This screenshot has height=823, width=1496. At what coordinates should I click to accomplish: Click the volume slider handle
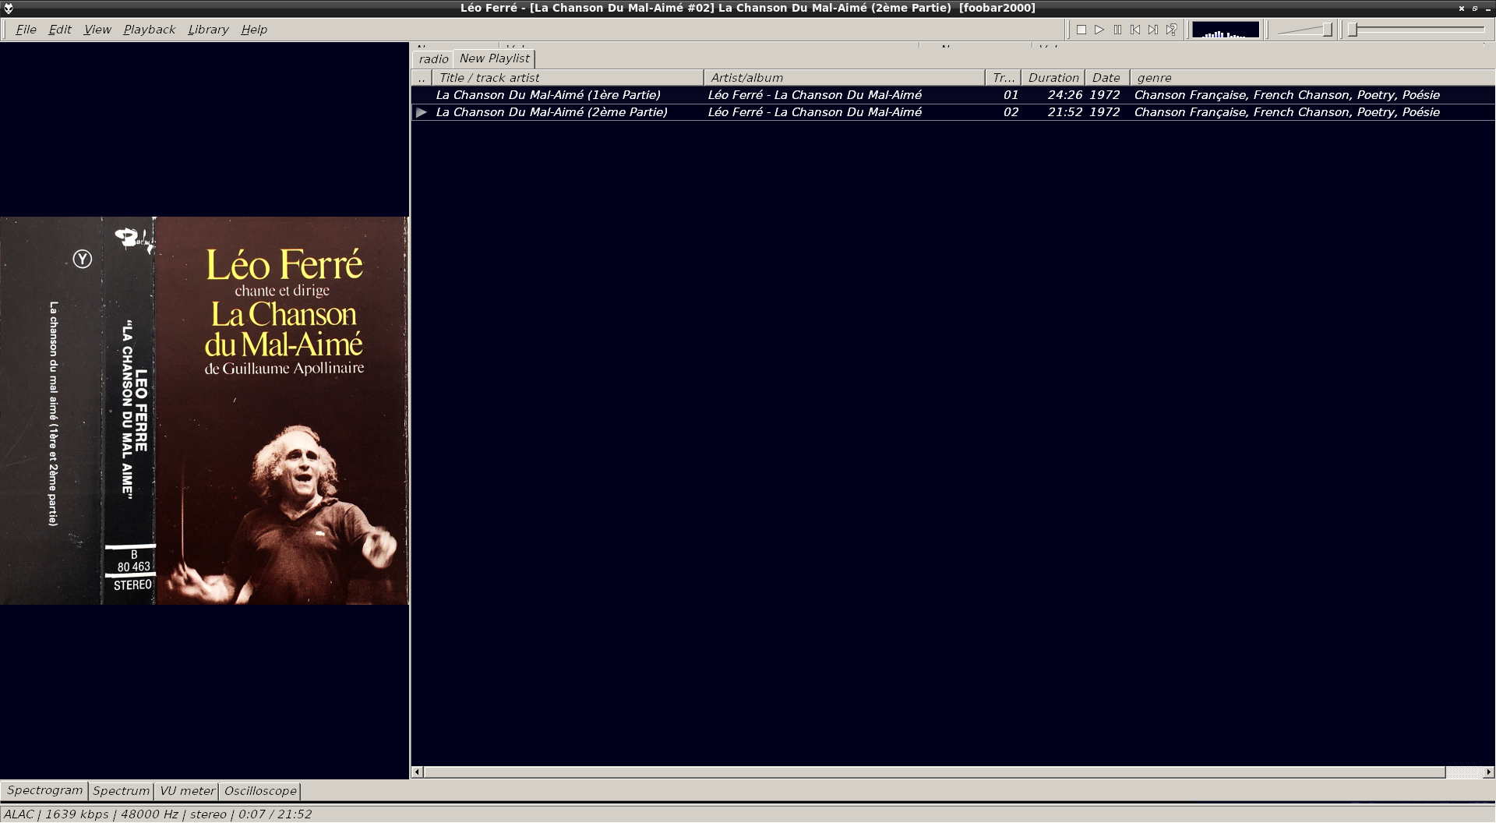(1328, 30)
